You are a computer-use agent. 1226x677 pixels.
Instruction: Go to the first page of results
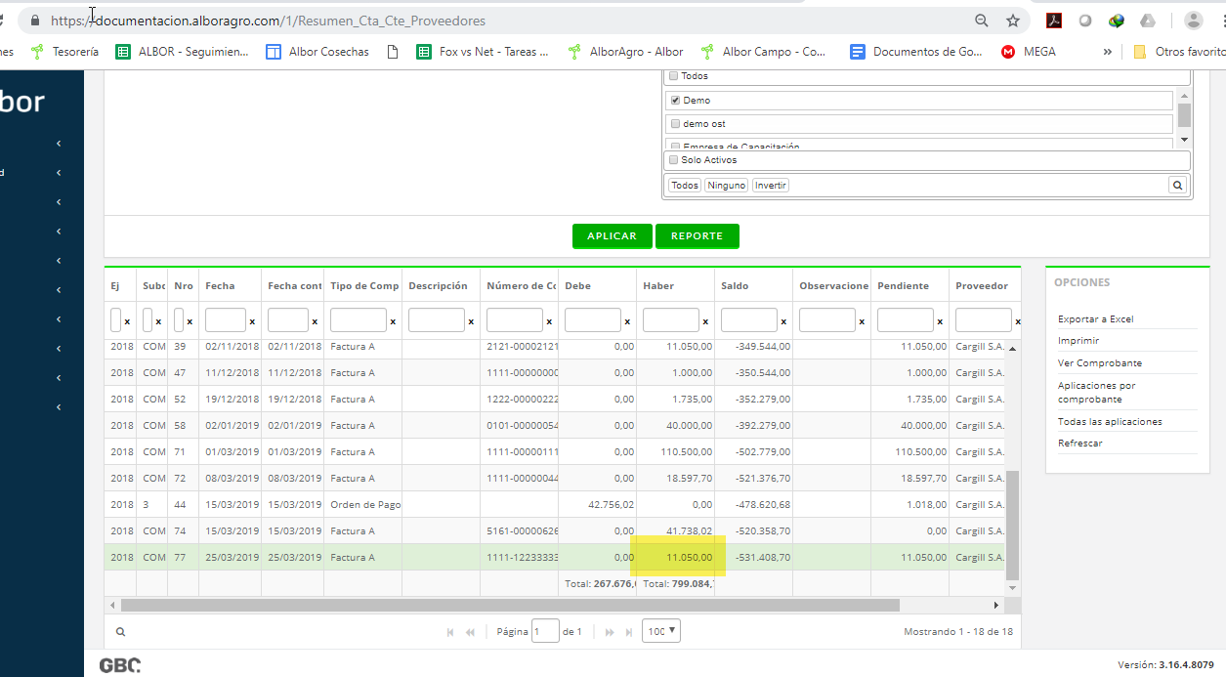[x=450, y=632]
